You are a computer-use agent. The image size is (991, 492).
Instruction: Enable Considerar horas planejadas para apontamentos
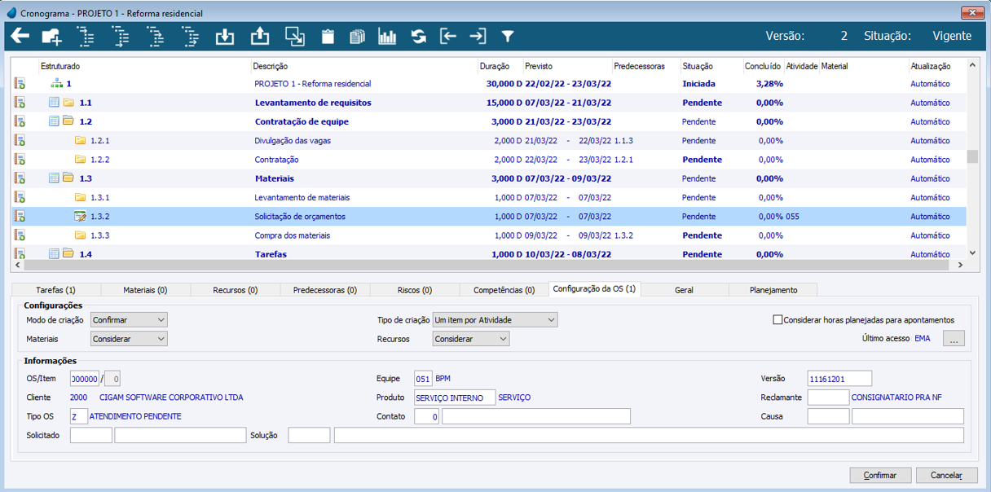[777, 320]
